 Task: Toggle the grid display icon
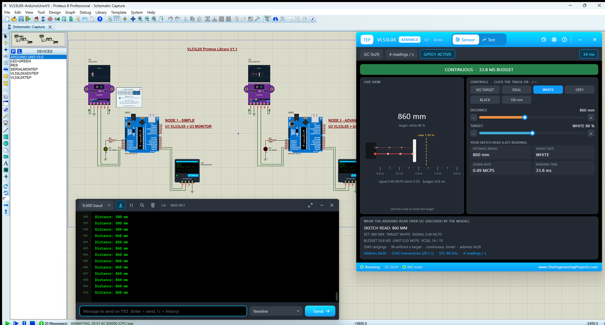(x=117, y=19)
